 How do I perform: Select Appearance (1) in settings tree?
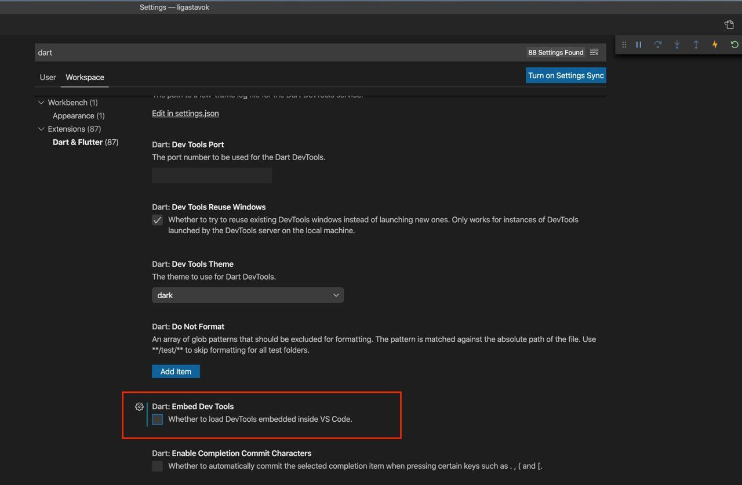[x=79, y=116]
